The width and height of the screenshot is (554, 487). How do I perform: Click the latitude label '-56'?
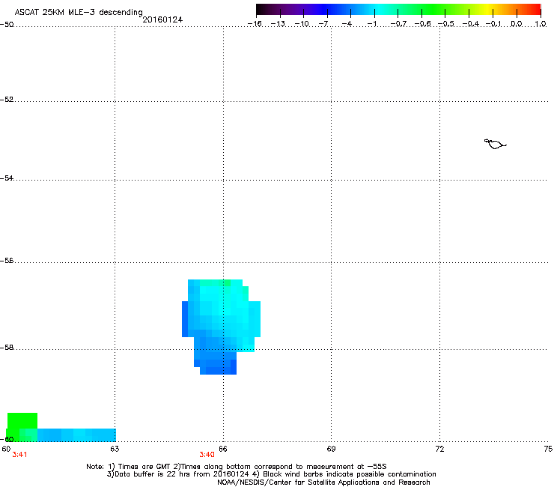(x=7, y=260)
